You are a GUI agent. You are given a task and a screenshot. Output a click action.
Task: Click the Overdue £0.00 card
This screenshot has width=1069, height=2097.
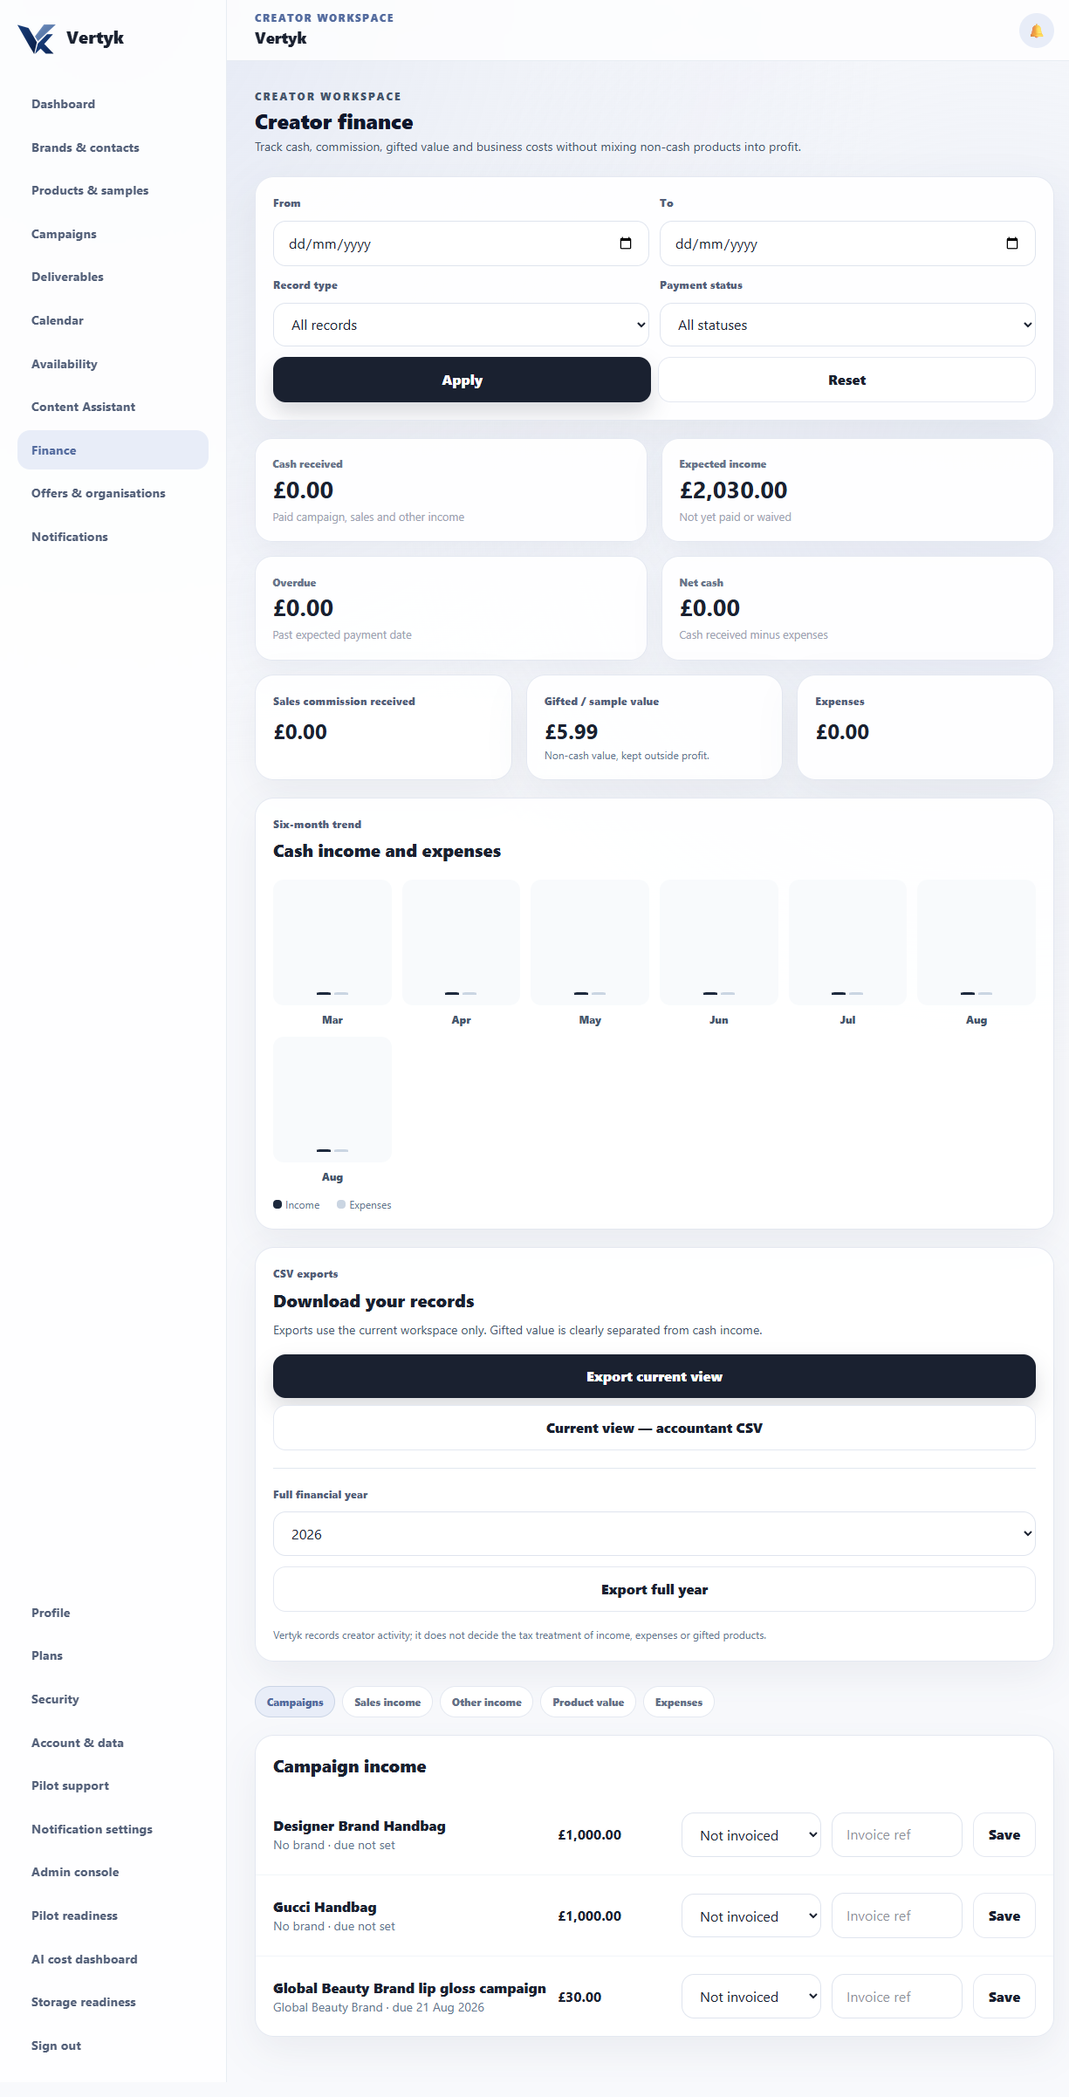(451, 608)
